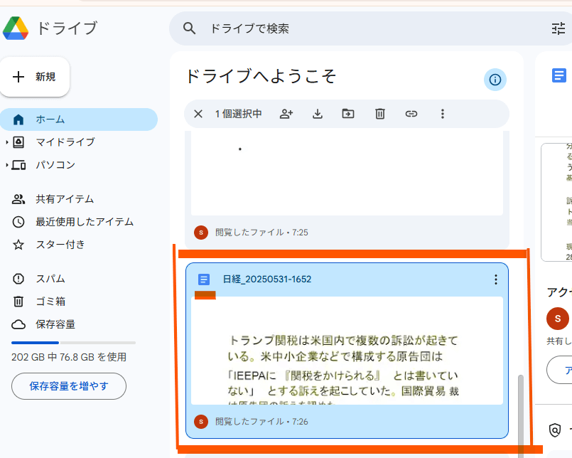Expand the マイドライブ tree arrow
This screenshot has height=458, width=572.
tap(6, 142)
